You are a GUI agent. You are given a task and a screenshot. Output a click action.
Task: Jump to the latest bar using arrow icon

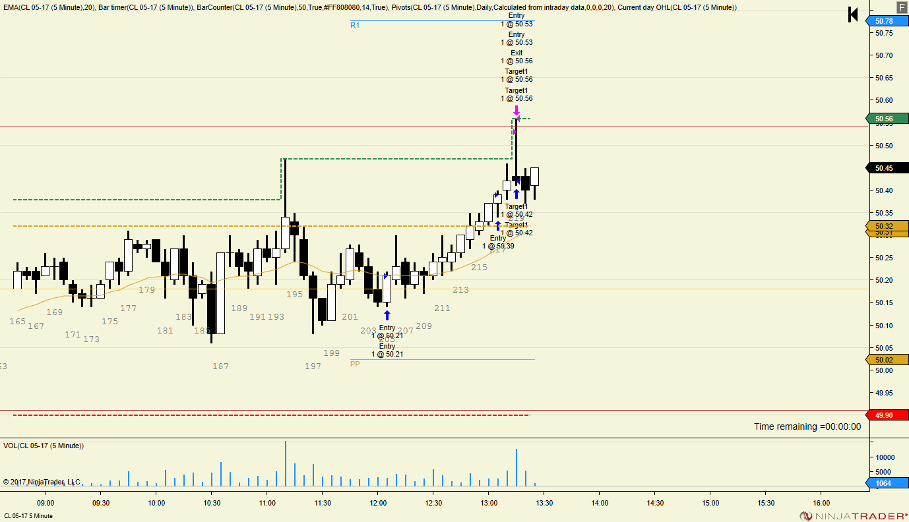coord(852,14)
